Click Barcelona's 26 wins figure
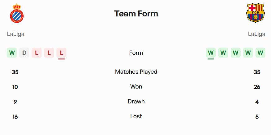This screenshot has width=271, height=135. 257,87
